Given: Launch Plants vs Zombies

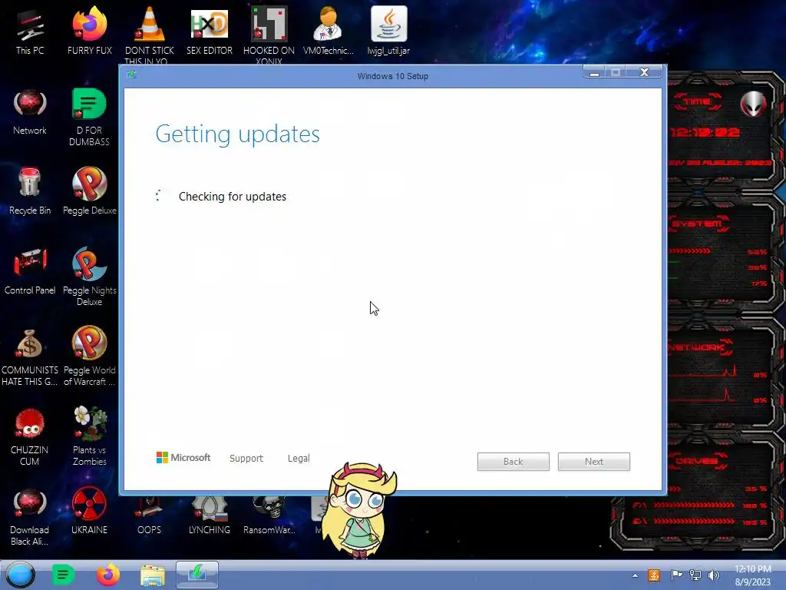Looking at the screenshot, I should click(x=89, y=436).
